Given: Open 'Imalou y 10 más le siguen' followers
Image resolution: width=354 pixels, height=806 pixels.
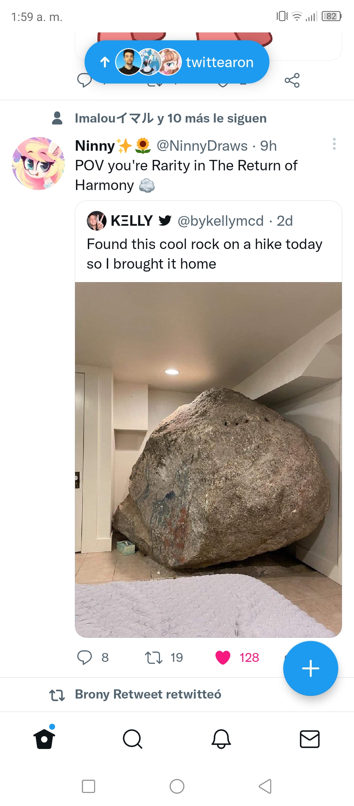Looking at the screenshot, I should click(171, 118).
